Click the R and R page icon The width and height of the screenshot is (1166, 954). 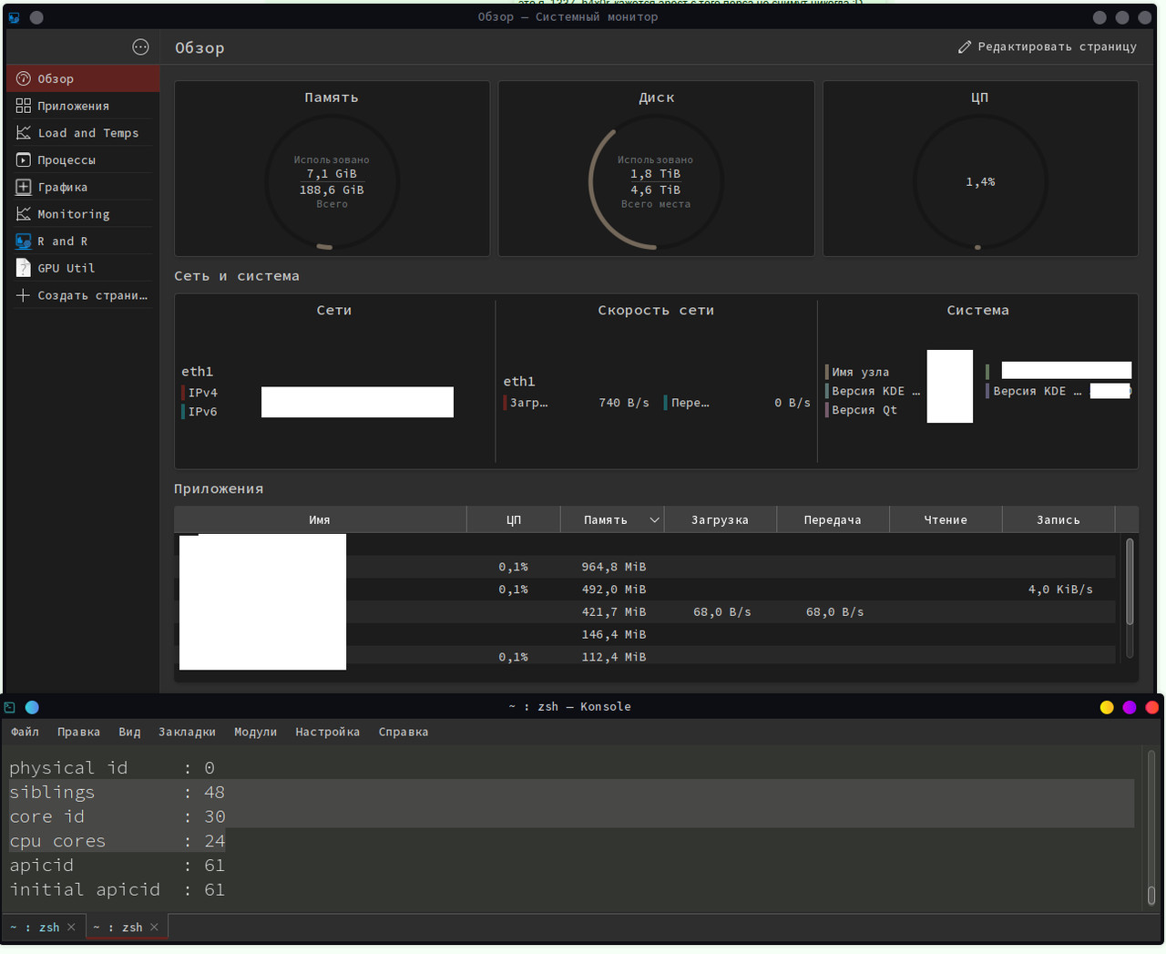(24, 241)
